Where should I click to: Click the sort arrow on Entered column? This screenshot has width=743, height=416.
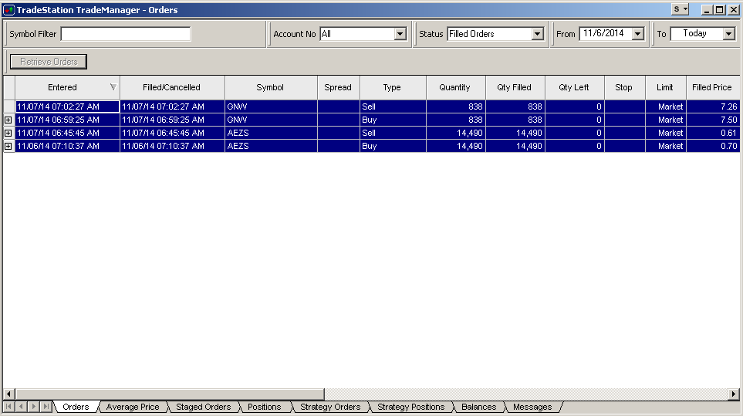click(x=113, y=87)
